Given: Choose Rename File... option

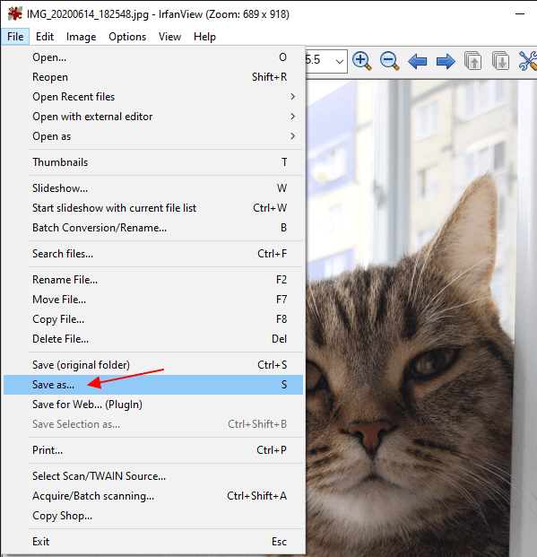Looking at the screenshot, I should coord(153,280).
